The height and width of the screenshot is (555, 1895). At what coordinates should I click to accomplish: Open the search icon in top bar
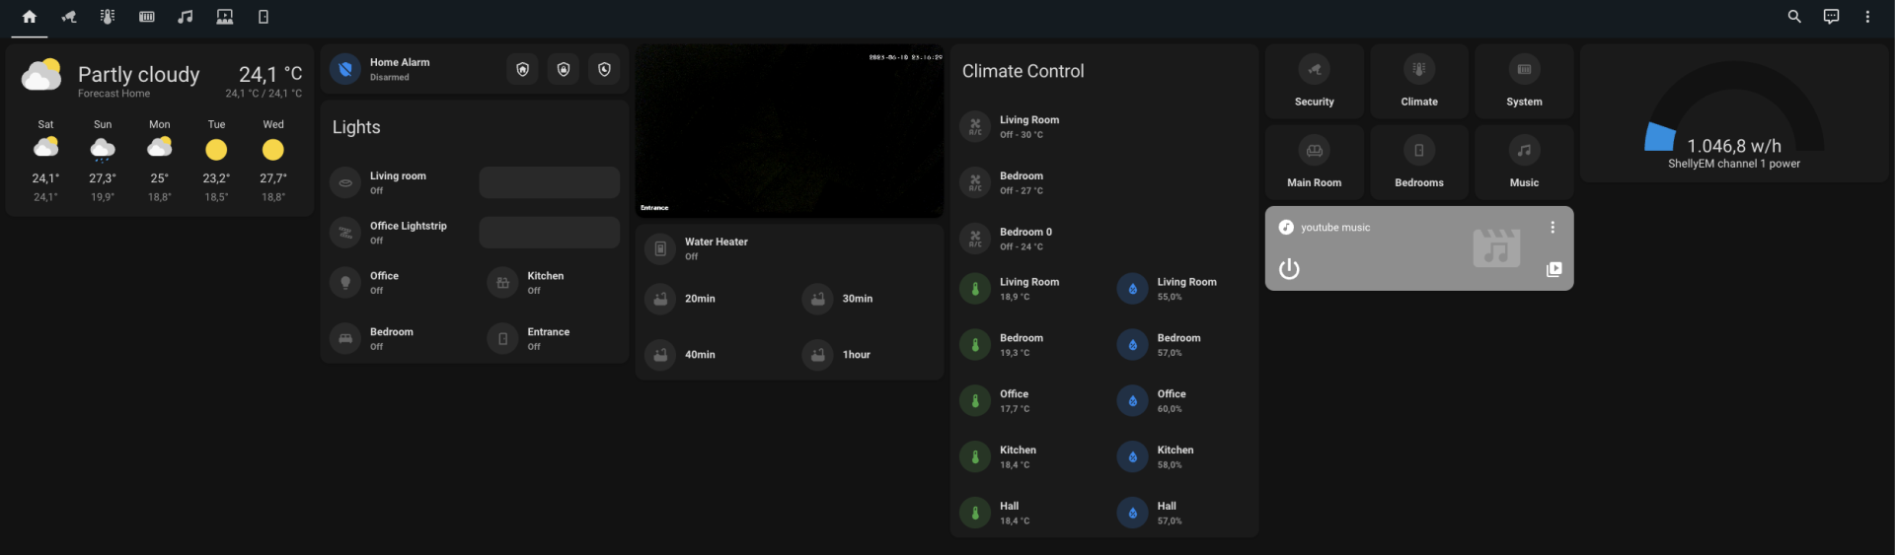point(1794,17)
